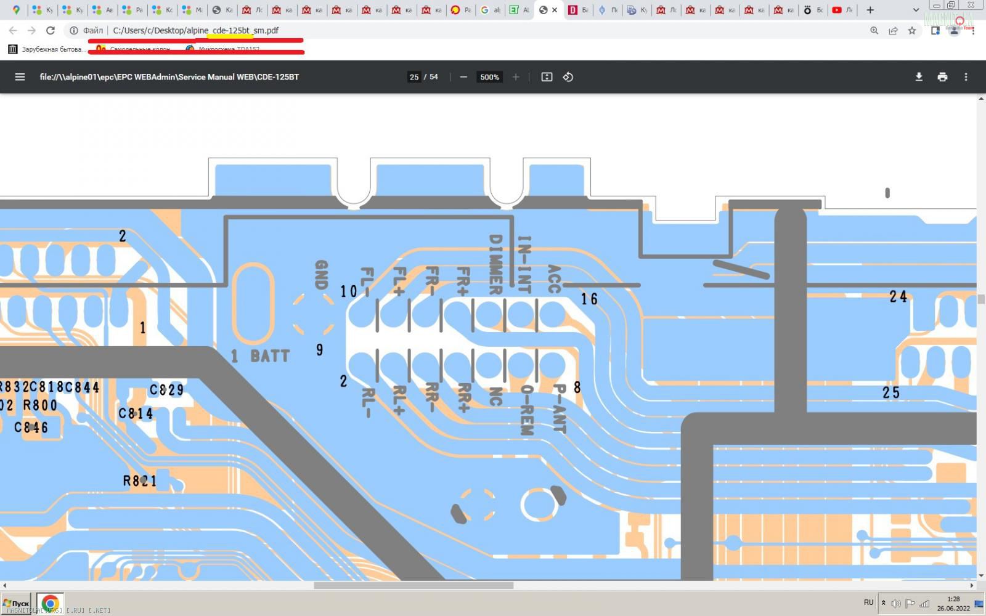Download the PDF file
The width and height of the screenshot is (986, 616).
tap(919, 77)
